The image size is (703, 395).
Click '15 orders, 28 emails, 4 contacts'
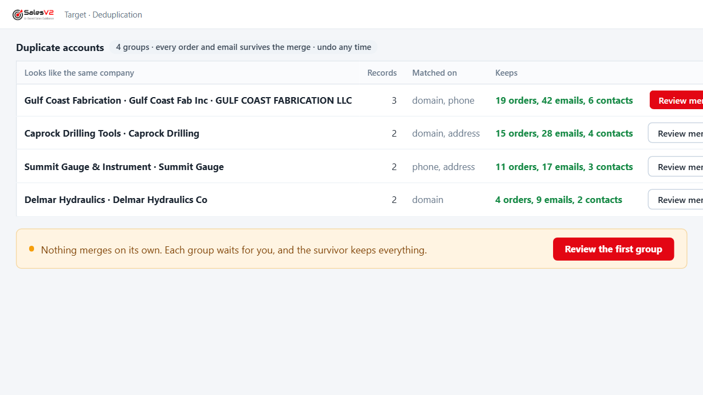pyautogui.click(x=564, y=133)
